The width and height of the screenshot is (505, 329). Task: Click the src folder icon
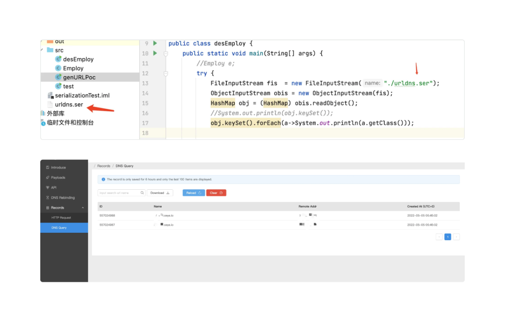(50, 50)
